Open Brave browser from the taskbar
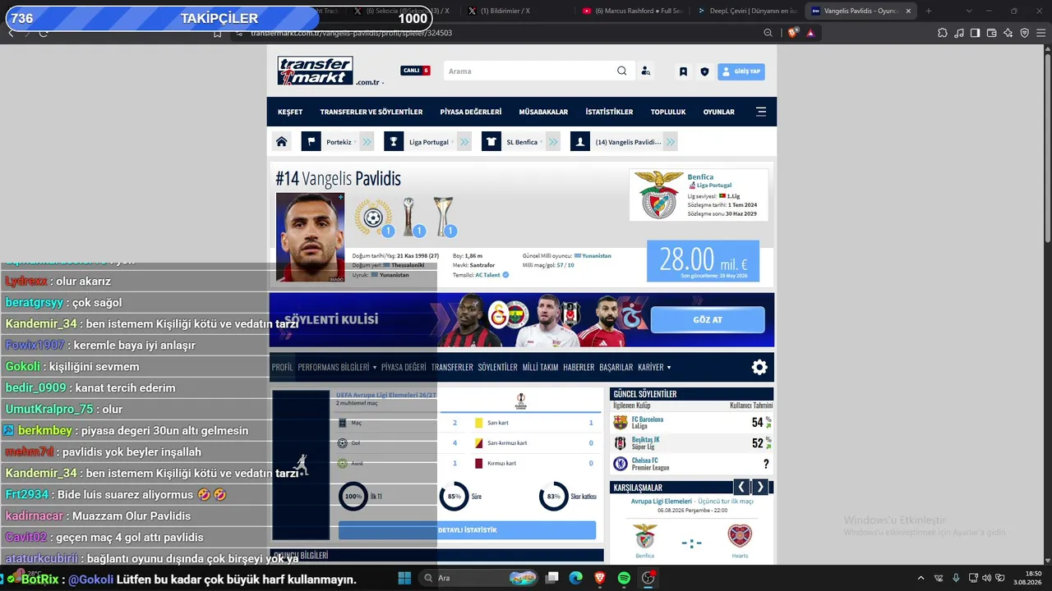The height and width of the screenshot is (591, 1052). tap(600, 578)
